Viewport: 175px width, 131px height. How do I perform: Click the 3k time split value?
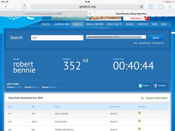click(x=18, y=87)
